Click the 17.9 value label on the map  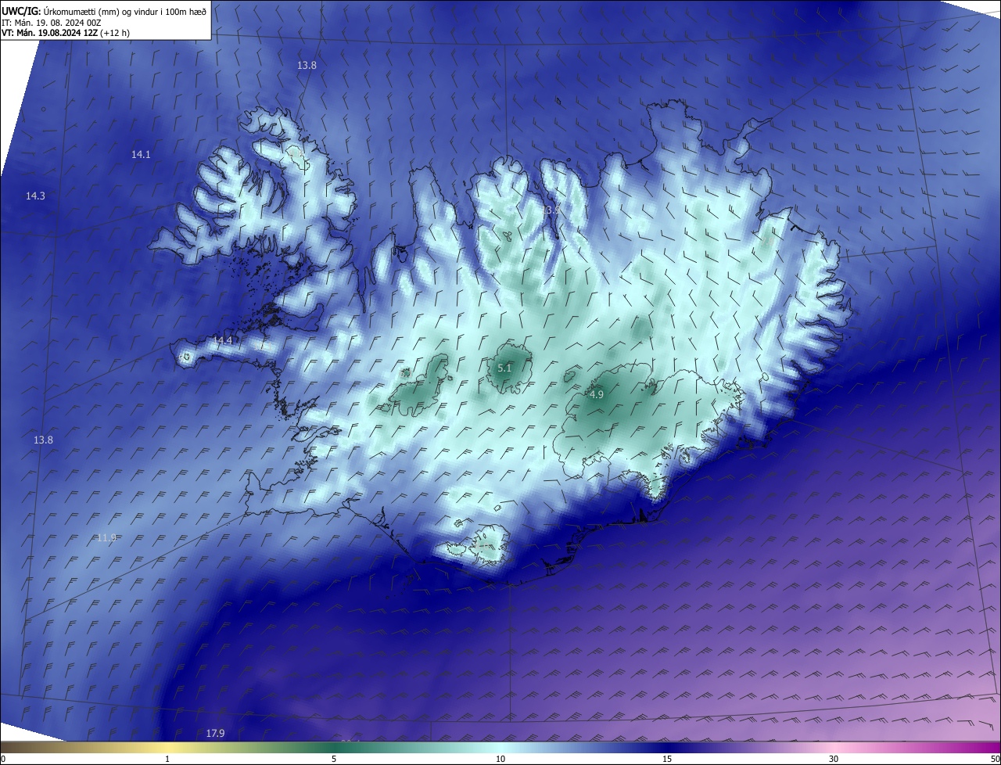(x=215, y=733)
